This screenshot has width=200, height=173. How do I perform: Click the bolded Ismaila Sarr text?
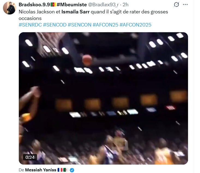pos(76,12)
